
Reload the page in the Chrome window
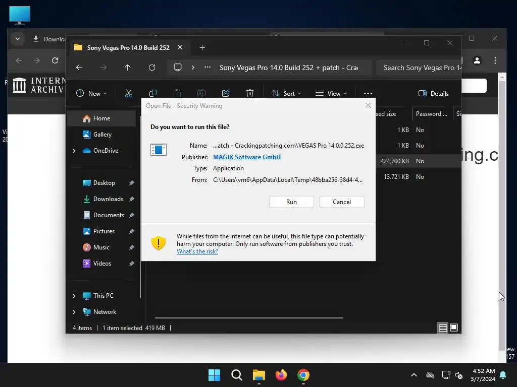55,60
